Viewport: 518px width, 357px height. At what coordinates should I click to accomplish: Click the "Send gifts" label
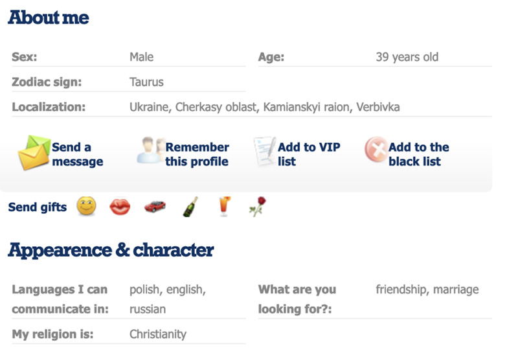(x=38, y=207)
